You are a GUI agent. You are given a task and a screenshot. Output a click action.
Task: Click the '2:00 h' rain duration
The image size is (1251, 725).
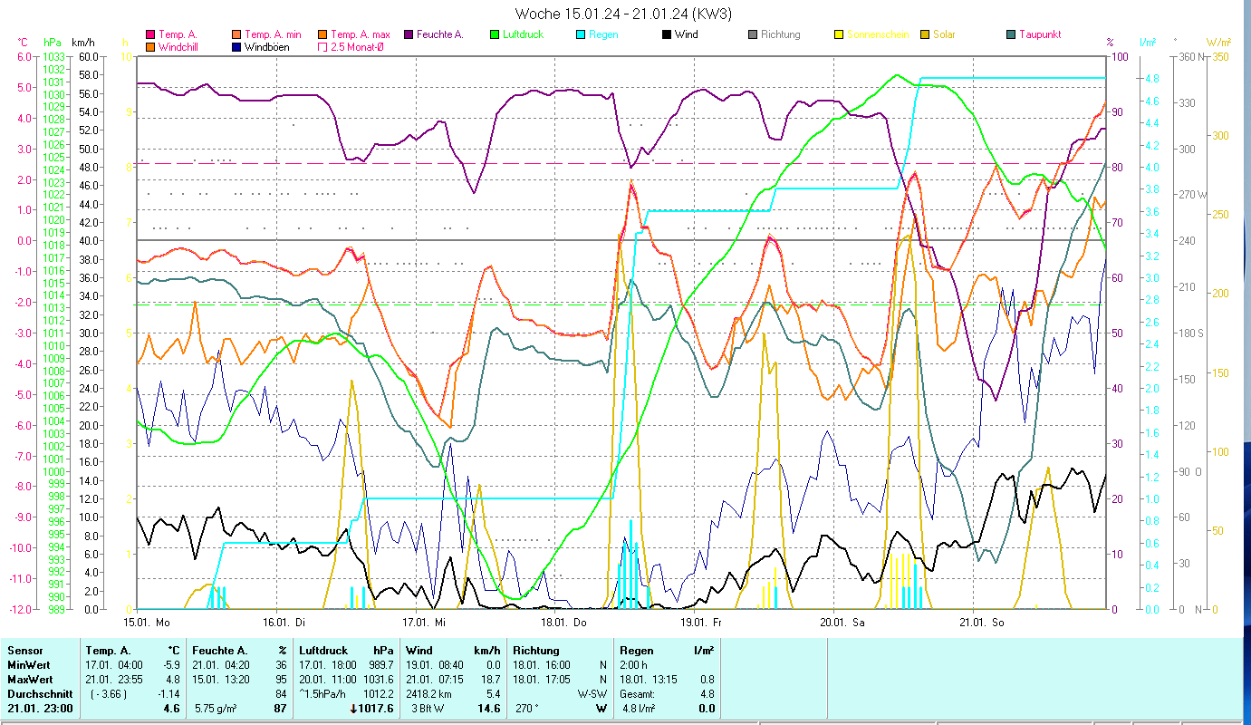[x=634, y=665]
